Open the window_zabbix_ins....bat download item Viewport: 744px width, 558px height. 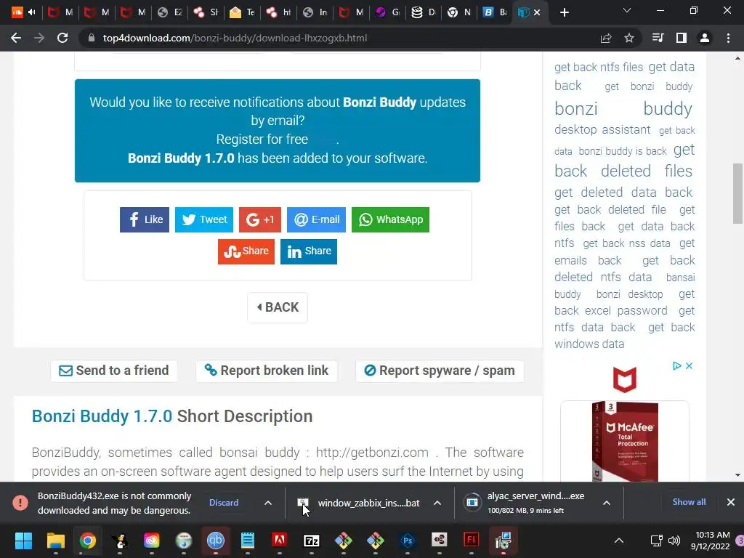coord(360,503)
